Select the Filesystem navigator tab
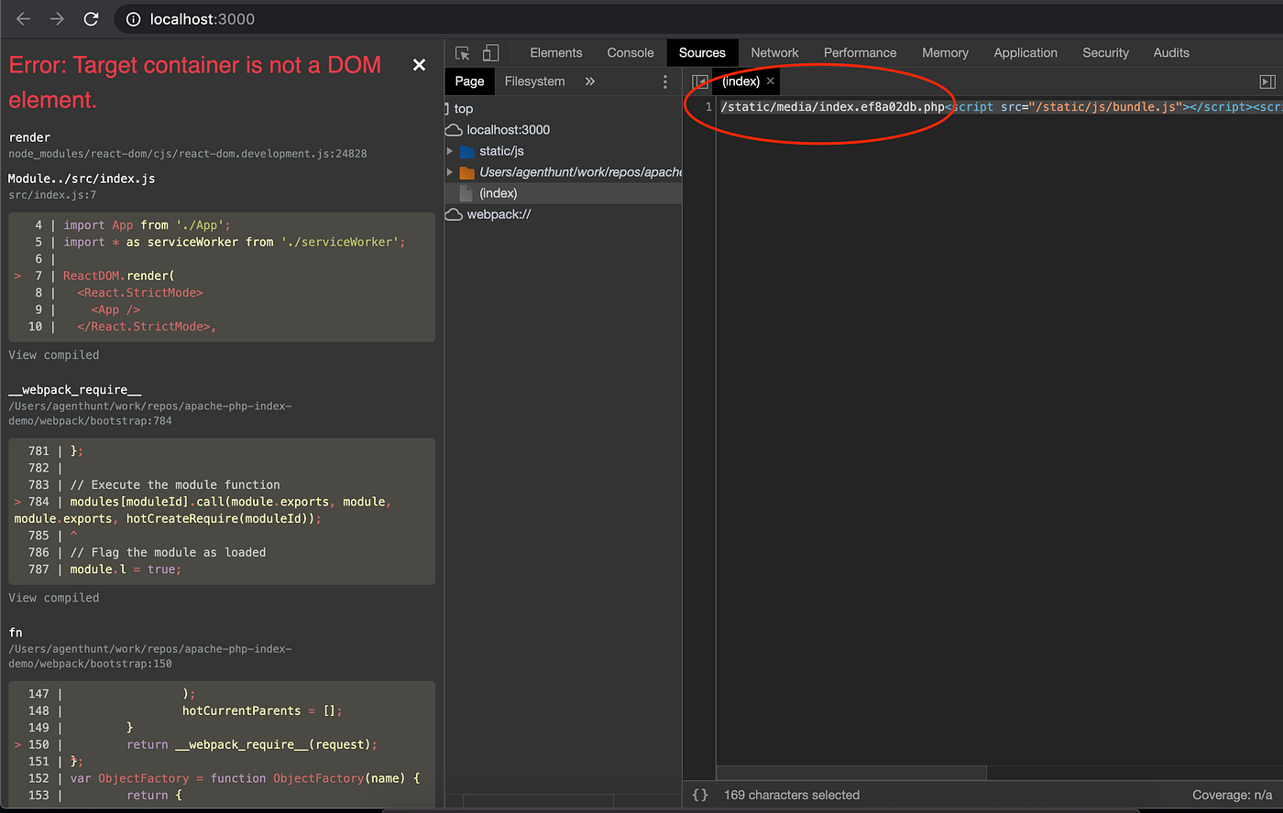The height and width of the screenshot is (813, 1283). click(x=534, y=81)
